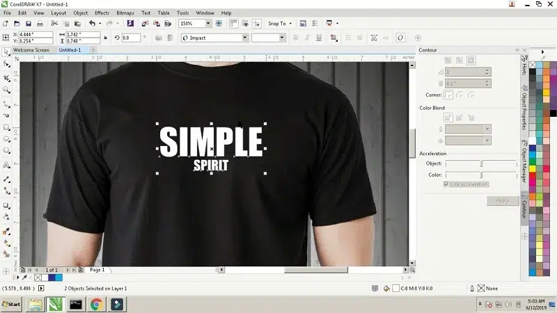Viewport: 557px width, 313px height.
Task: Click the rotation angle input field
Action: tap(131, 38)
